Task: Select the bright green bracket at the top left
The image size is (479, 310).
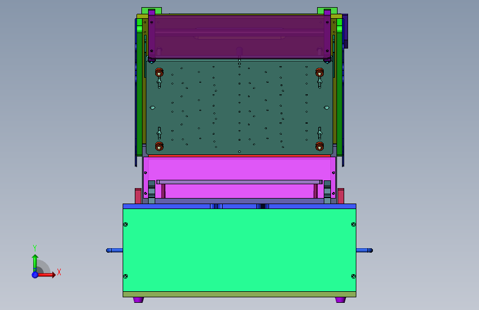Action: (151, 11)
